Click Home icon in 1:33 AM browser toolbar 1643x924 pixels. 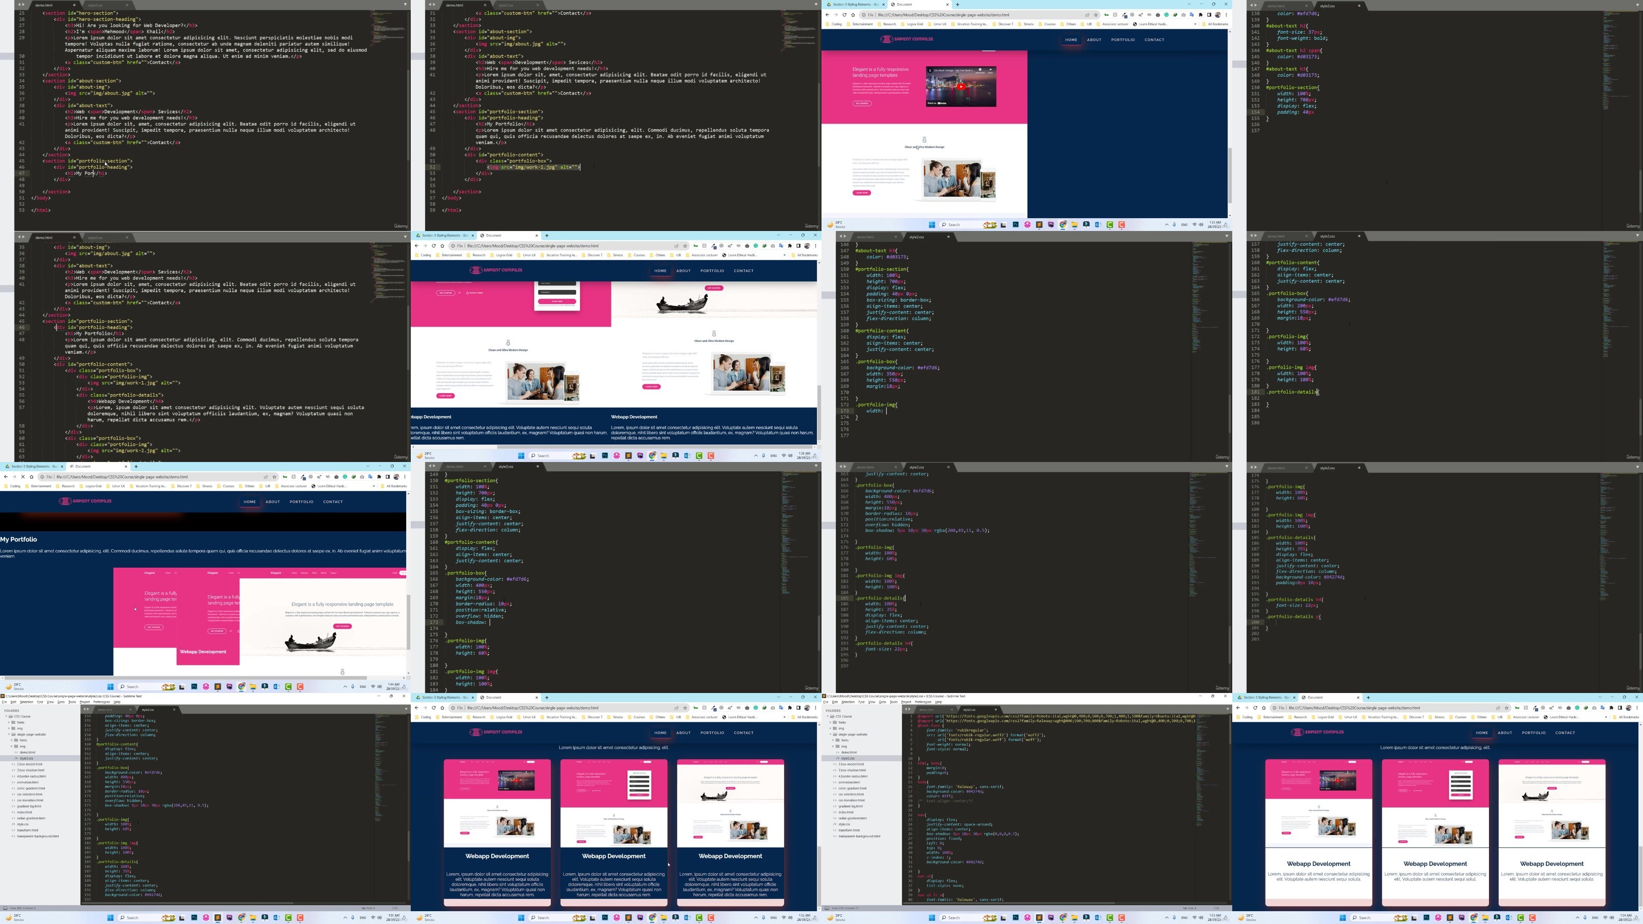[x=853, y=15]
